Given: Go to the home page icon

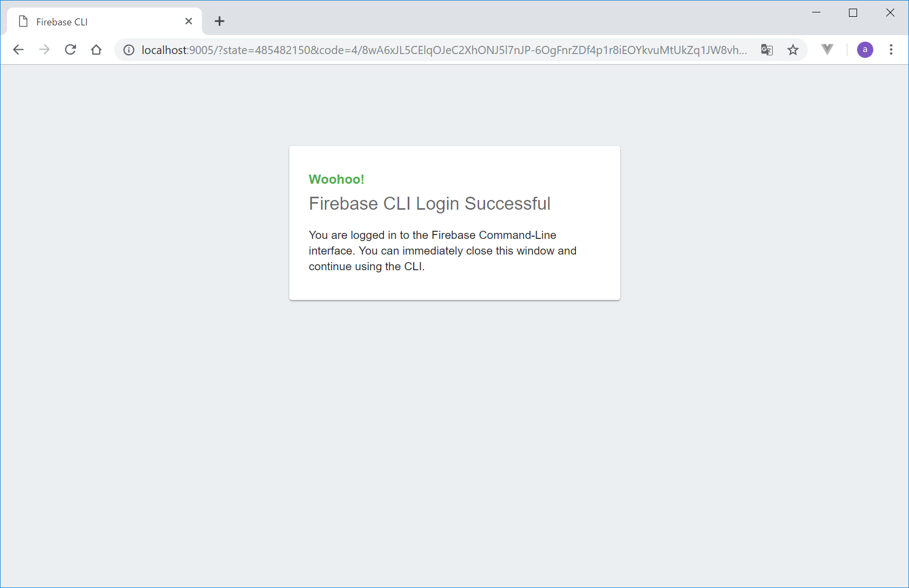Looking at the screenshot, I should pos(96,50).
